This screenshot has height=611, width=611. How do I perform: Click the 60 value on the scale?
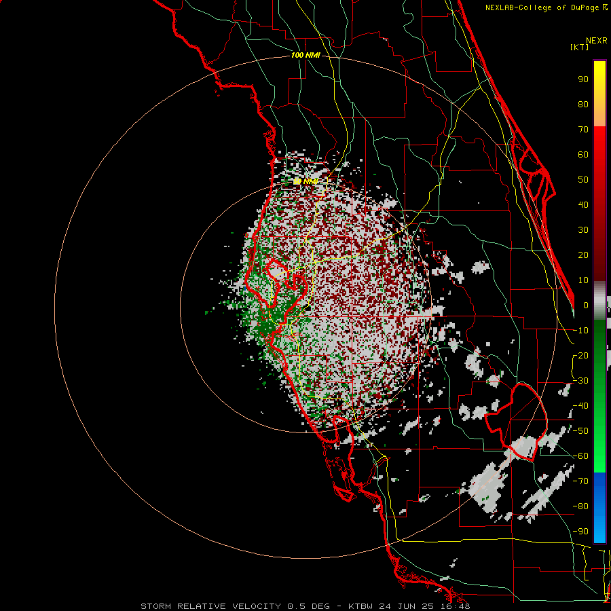point(583,154)
